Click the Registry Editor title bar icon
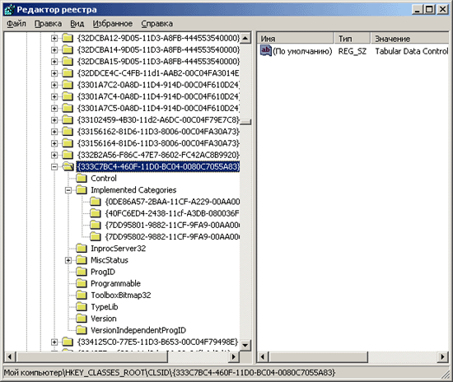The width and height of the screenshot is (453, 382). pos(10,10)
